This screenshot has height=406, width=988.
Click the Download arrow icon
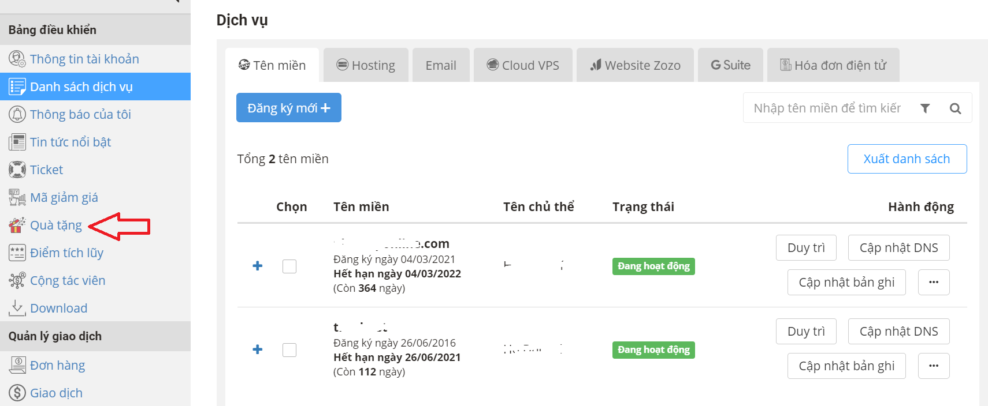(x=16, y=307)
